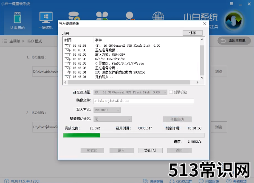Open 帮助视频 help video link

(237, 181)
